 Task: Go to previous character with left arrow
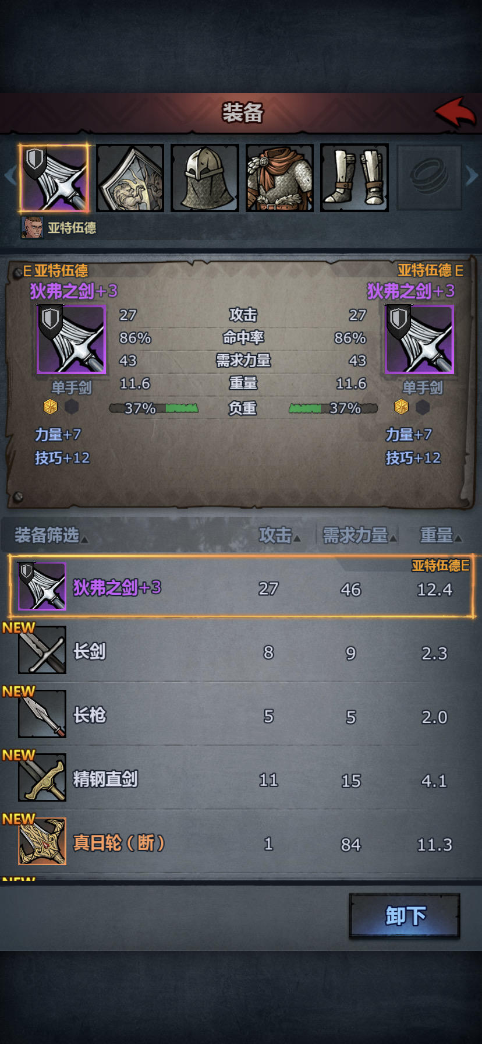[10, 175]
